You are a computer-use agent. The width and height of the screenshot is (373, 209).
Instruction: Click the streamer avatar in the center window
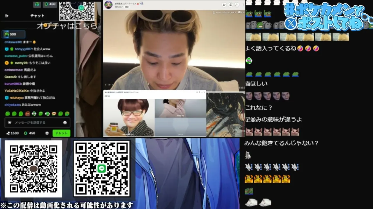[108, 4]
